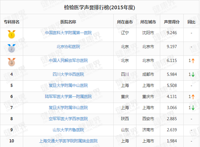The height and width of the screenshot is (147, 200).
Task: Click the bronze medal rank 3 icon
Action: click(x=11, y=62)
